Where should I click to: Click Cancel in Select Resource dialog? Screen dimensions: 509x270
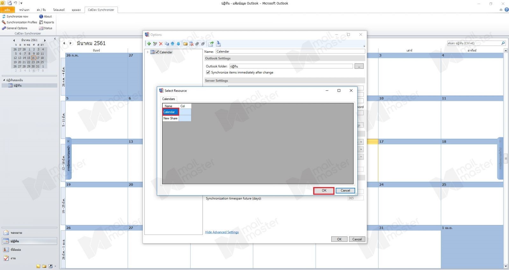pos(345,190)
